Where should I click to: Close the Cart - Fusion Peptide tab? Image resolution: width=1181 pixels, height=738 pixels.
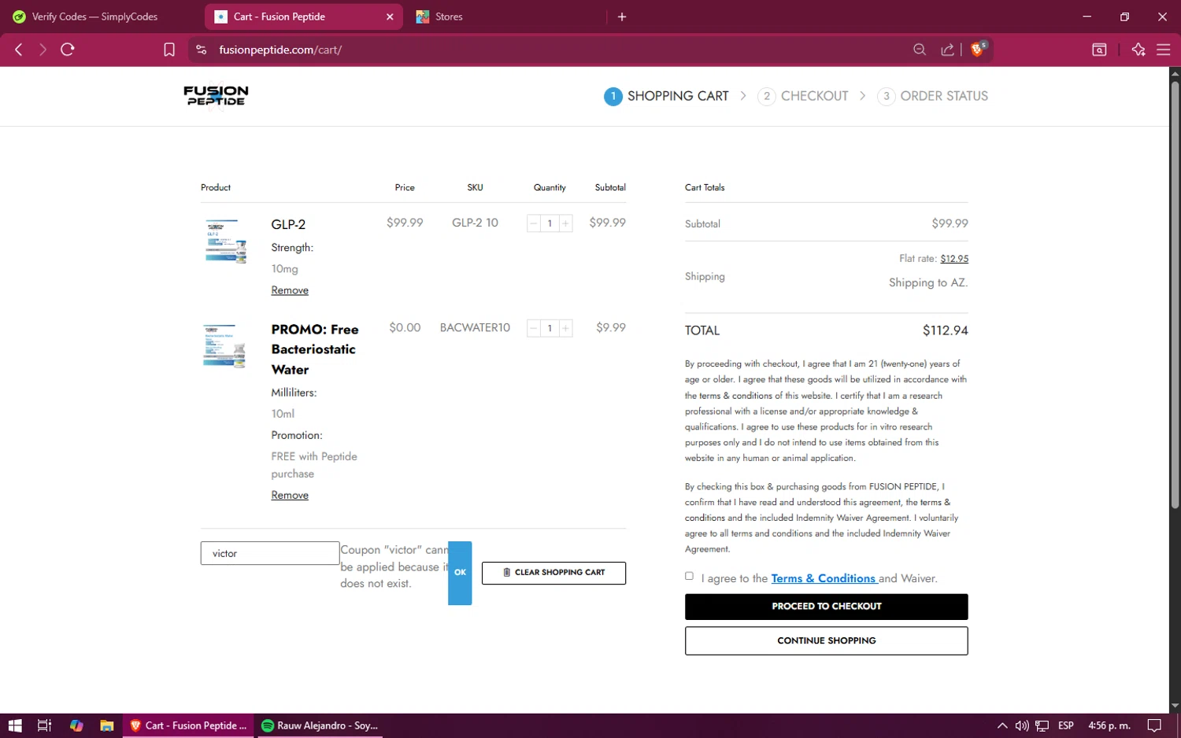(390, 17)
